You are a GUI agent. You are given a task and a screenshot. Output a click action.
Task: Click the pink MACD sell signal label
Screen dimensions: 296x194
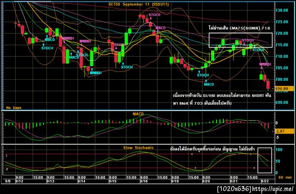click(161, 28)
